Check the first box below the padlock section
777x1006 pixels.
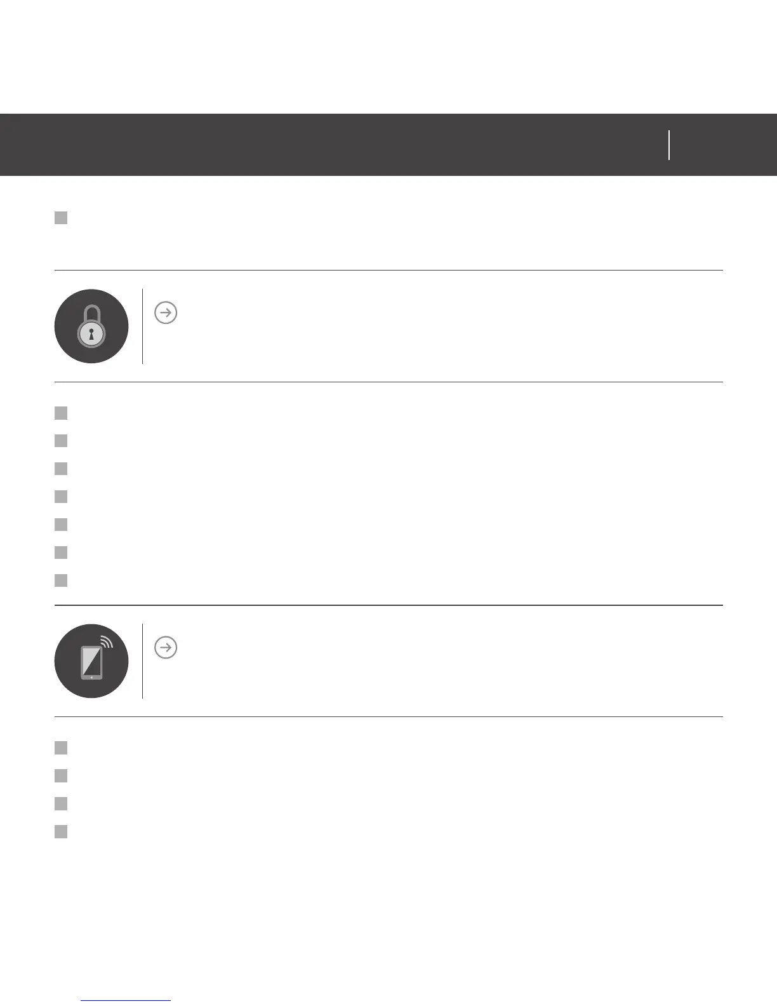click(x=61, y=413)
